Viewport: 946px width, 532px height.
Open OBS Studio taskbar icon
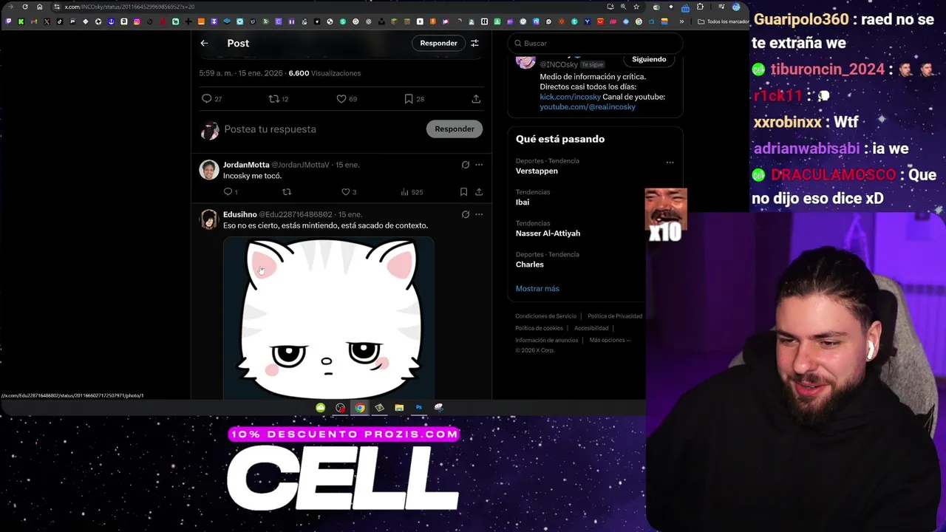[x=340, y=408]
